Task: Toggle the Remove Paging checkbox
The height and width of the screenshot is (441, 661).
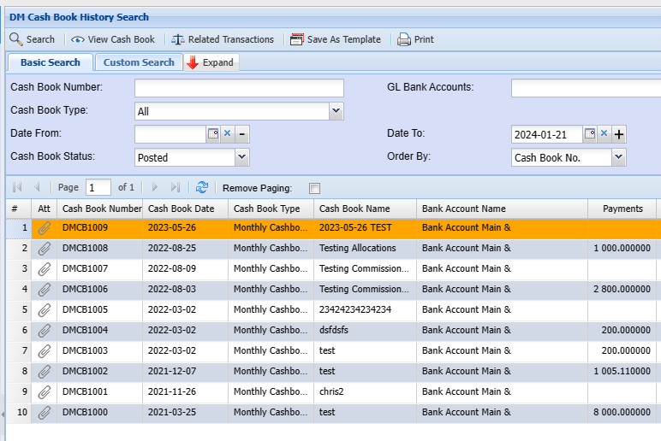Action: [314, 188]
